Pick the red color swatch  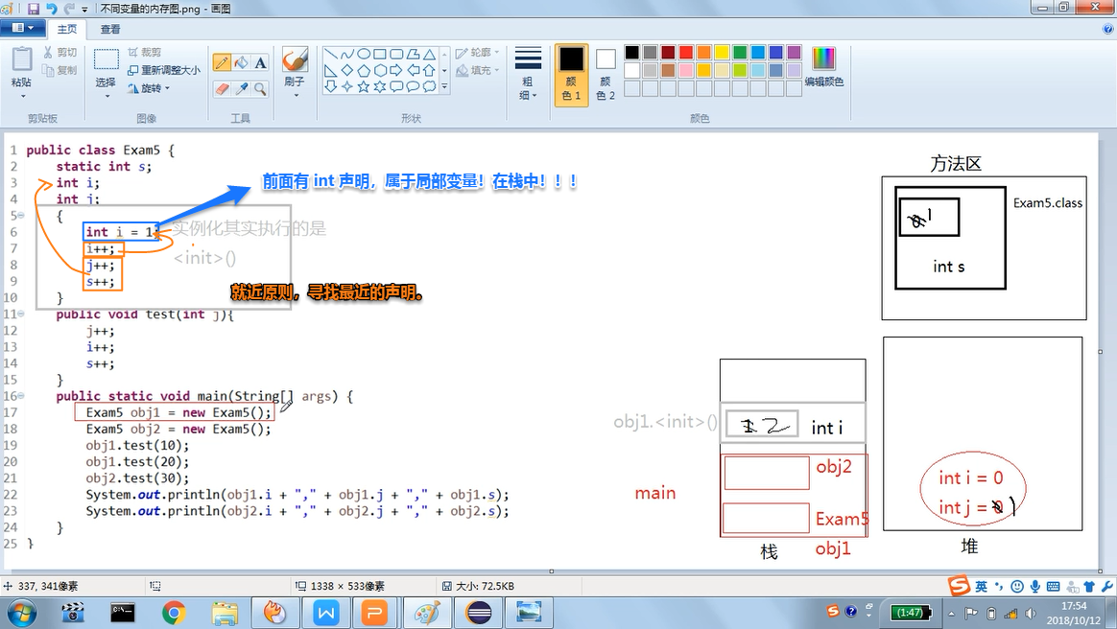click(686, 52)
